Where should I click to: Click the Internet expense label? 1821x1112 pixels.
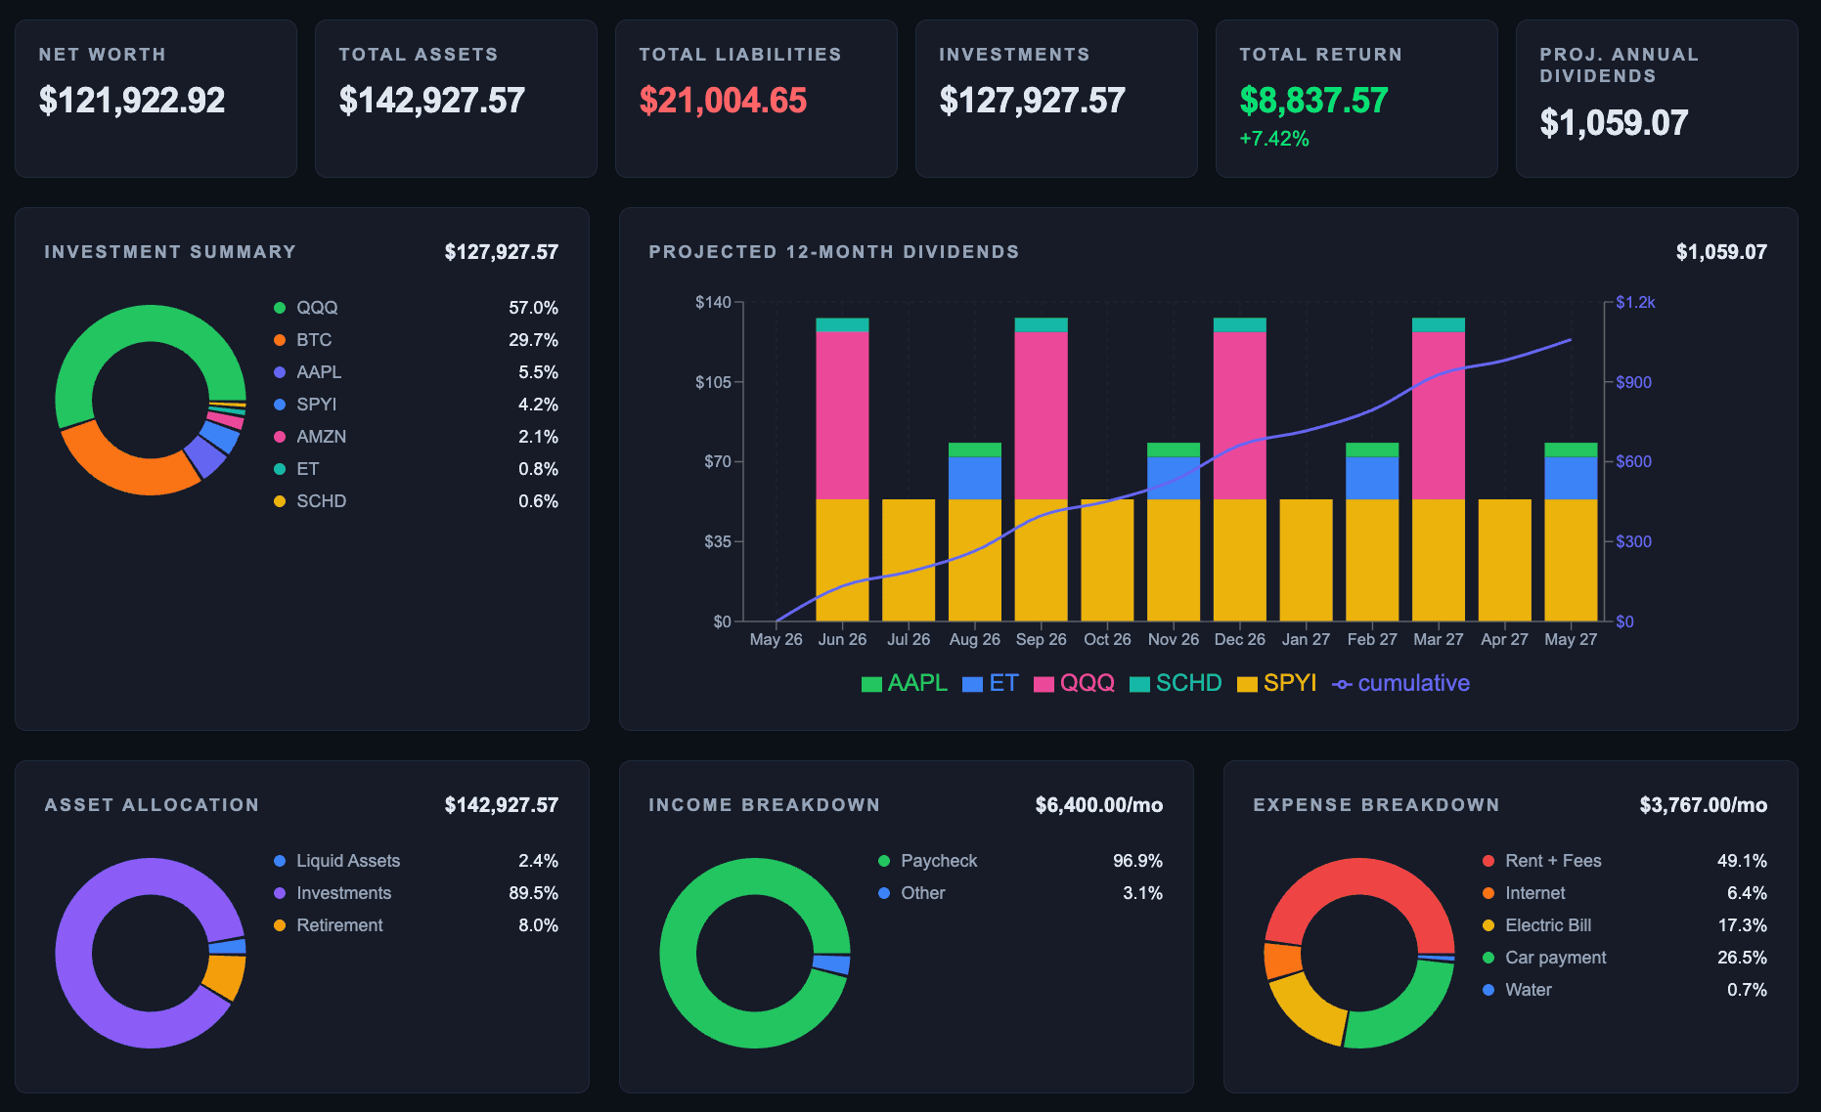pyautogui.click(x=1534, y=893)
